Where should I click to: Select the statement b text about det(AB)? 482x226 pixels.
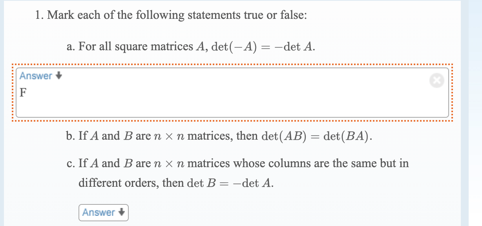pos(218,135)
